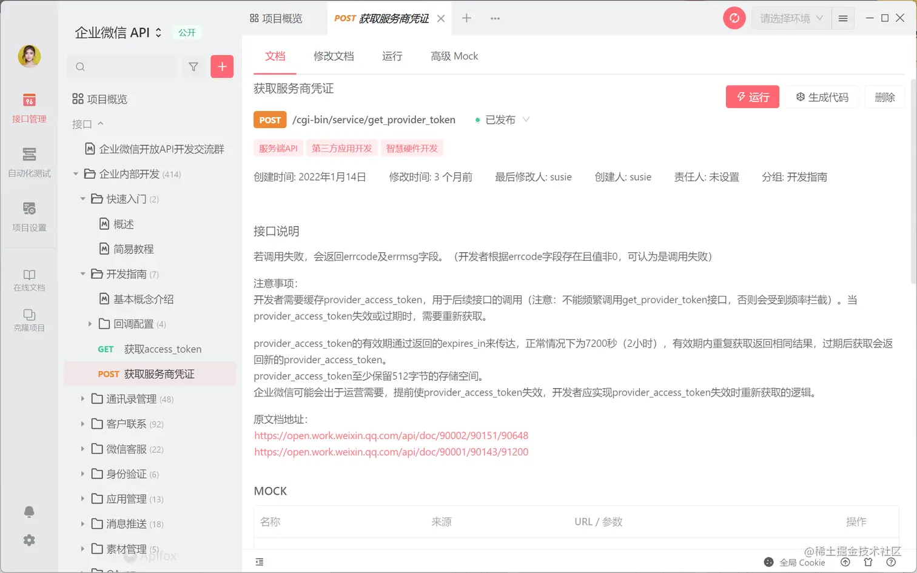
Task: Switch to the 运行 tab
Action: tap(392, 56)
